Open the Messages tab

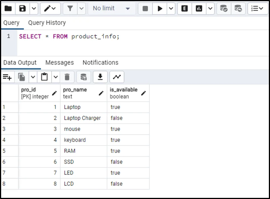click(x=60, y=63)
